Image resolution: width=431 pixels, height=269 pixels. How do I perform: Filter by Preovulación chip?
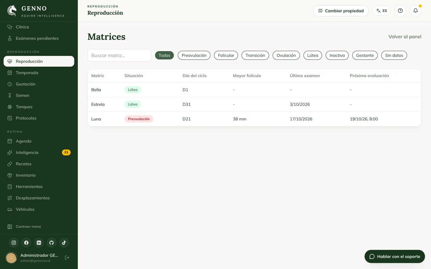[194, 55]
